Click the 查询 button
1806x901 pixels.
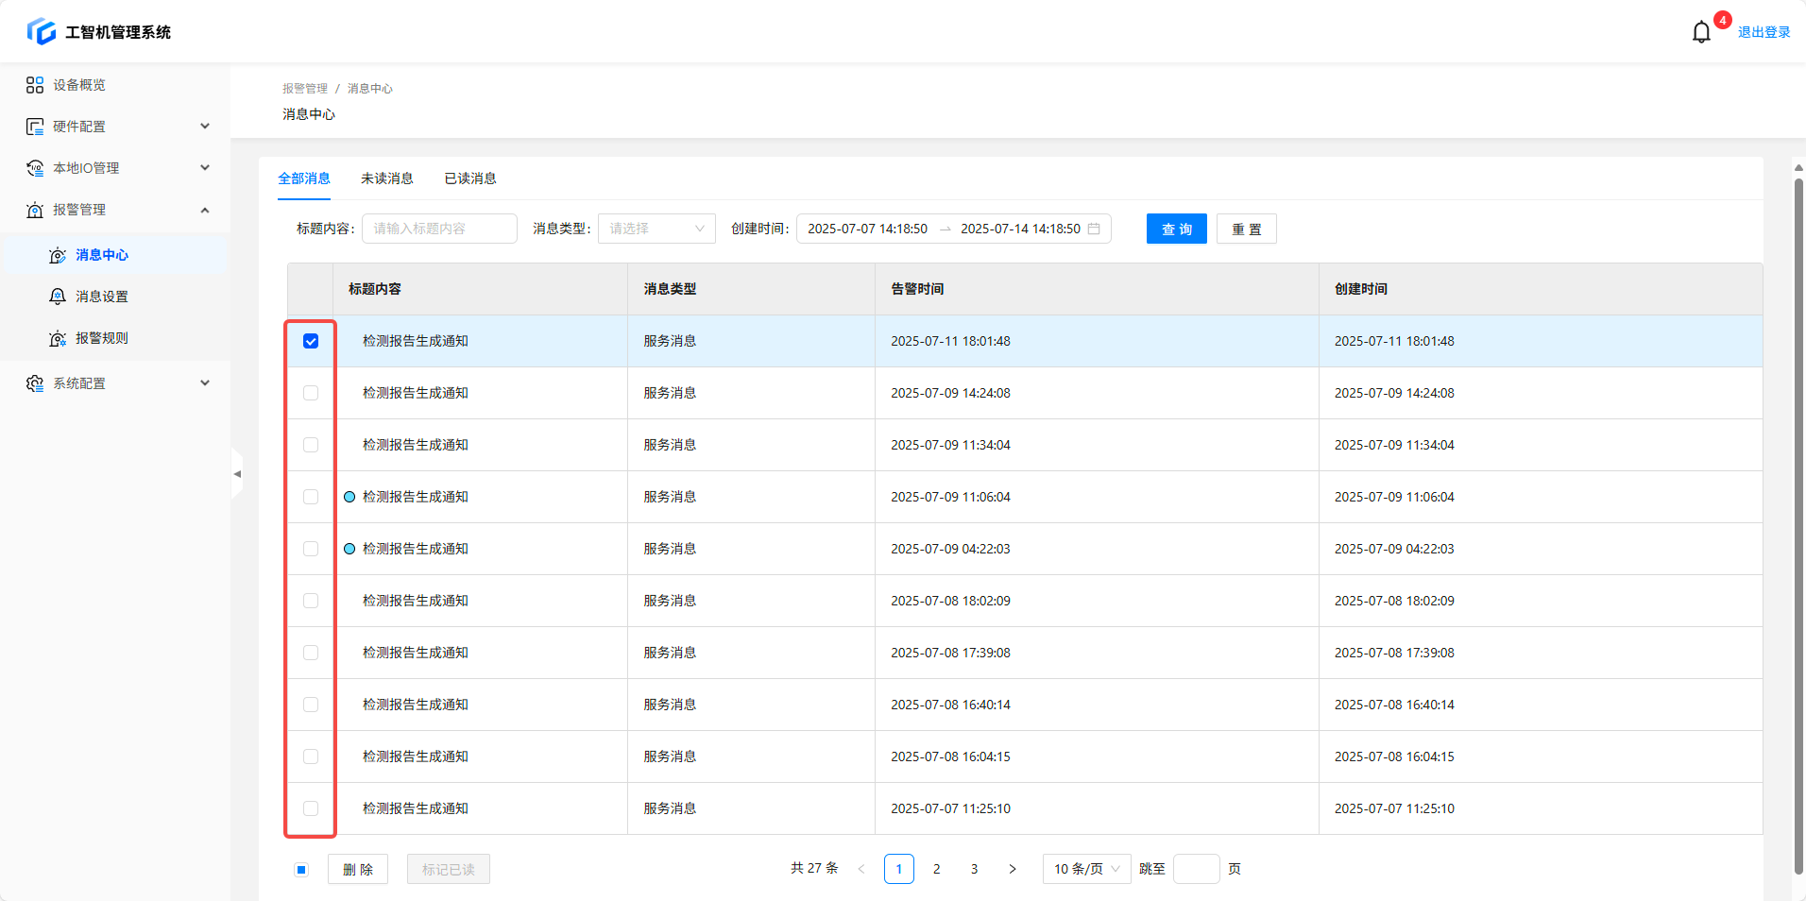click(1176, 229)
